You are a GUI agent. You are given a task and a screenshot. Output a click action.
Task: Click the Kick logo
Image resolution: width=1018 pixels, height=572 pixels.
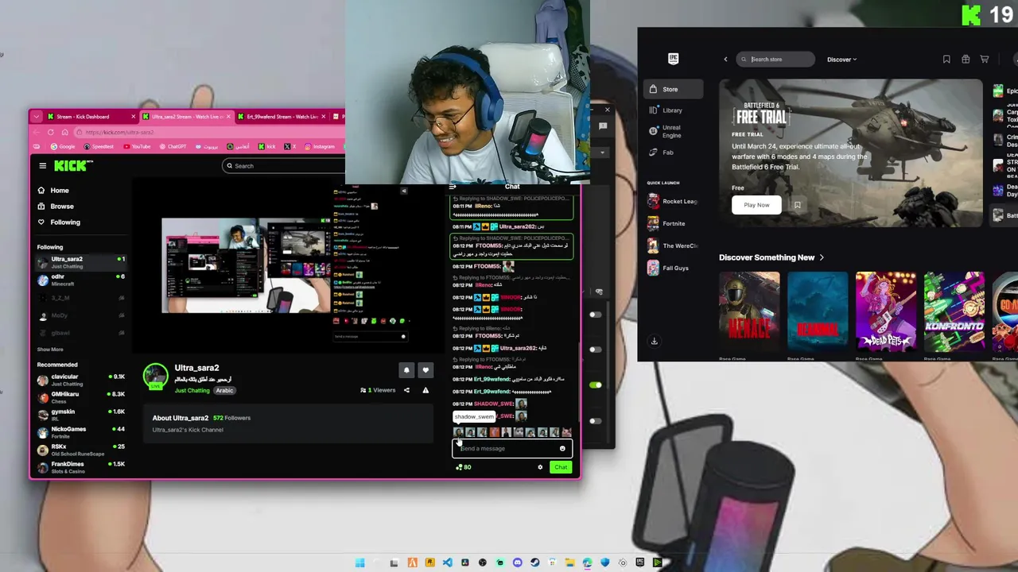pos(73,165)
